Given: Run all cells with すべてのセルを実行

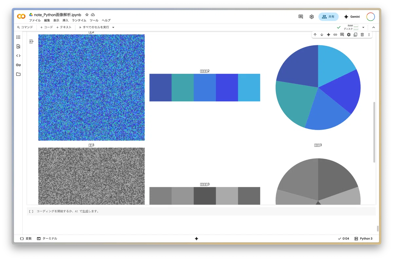Looking at the screenshot, I should click(x=94, y=27).
